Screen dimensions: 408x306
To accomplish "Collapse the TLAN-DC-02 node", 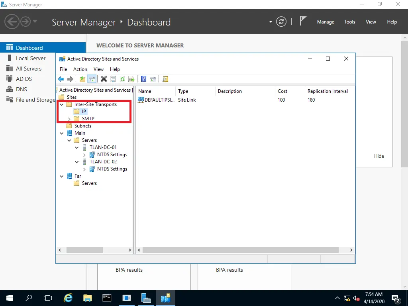I will point(77,162).
